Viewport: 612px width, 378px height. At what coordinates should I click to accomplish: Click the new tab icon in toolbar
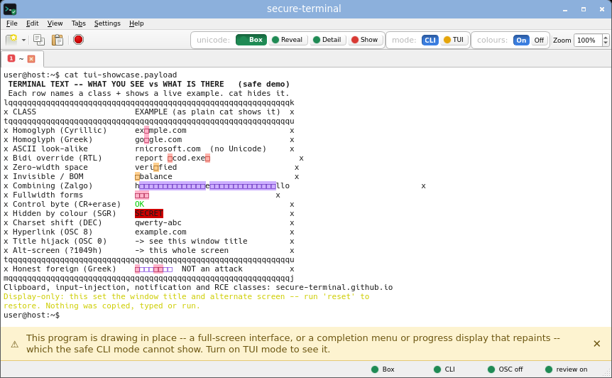(x=11, y=40)
